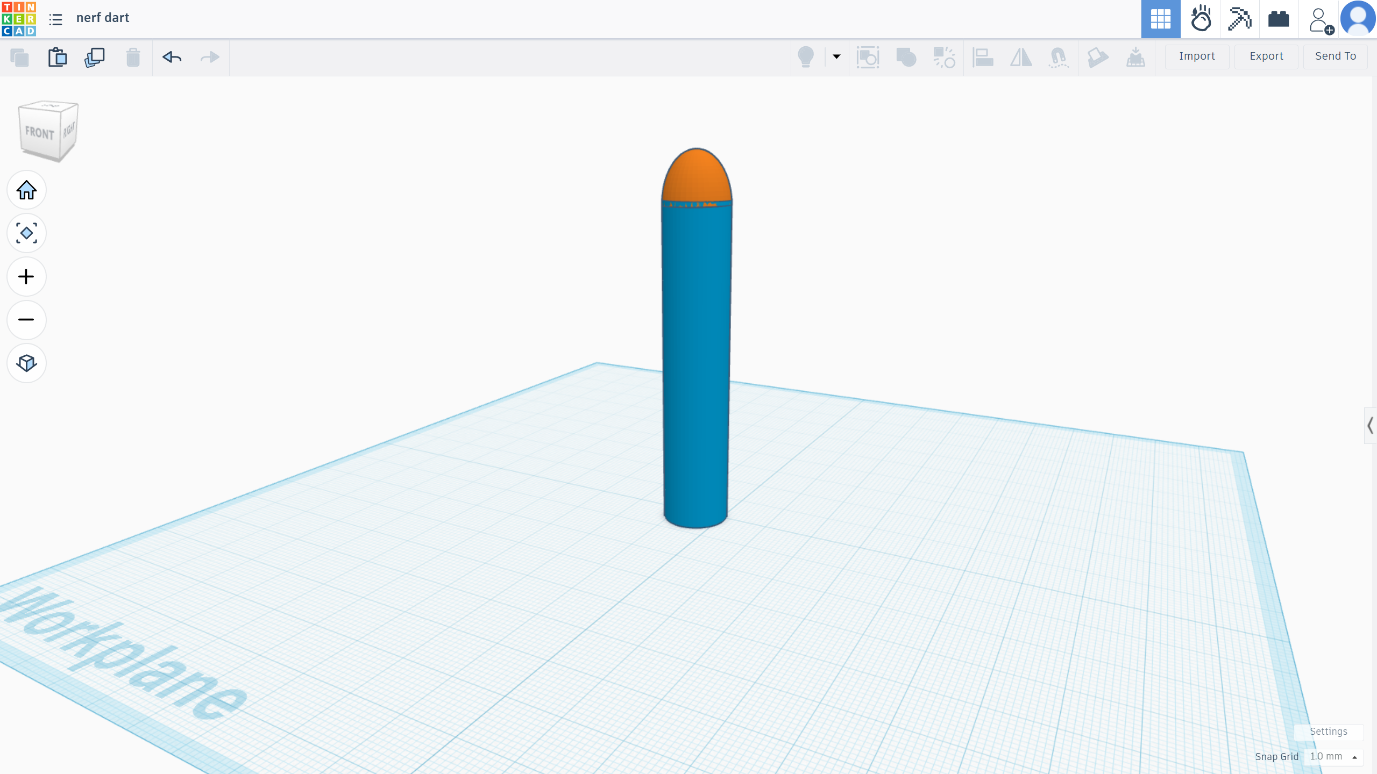Open the Bricks mode
The height and width of the screenshot is (774, 1377).
tap(1279, 19)
